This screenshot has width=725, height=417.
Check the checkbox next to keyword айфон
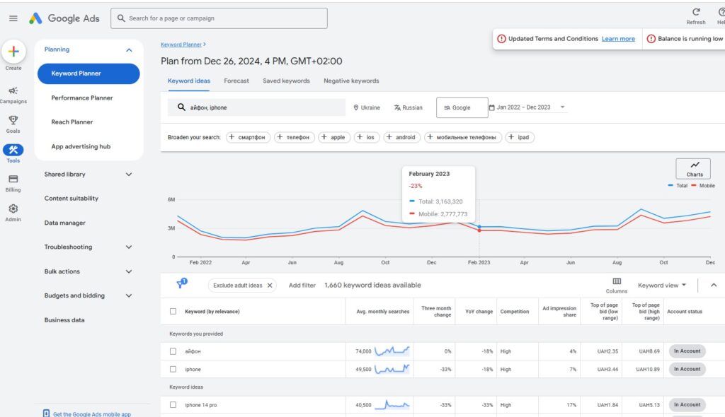click(x=171, y=351)
